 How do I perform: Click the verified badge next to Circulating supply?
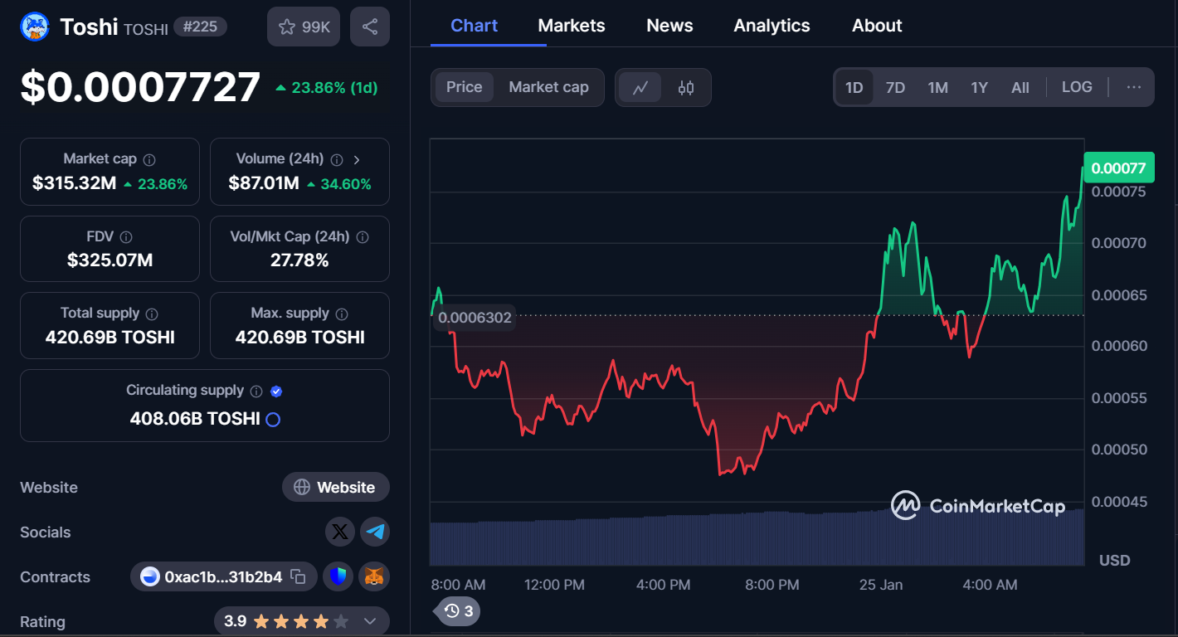coord(276,390)
